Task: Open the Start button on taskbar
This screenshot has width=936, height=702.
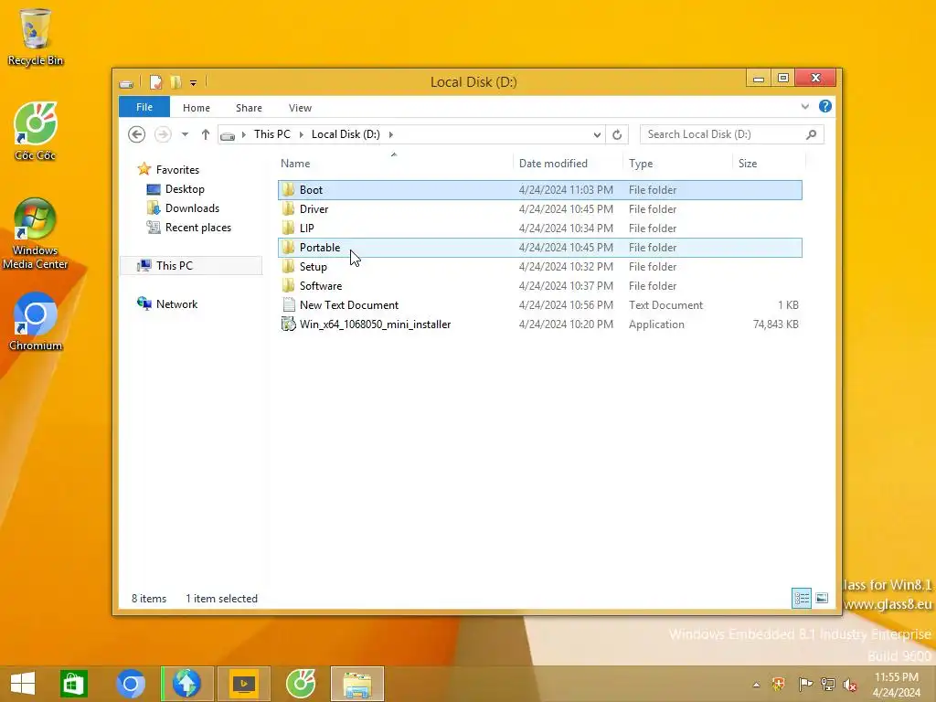Action: click(x=23, y=684)
